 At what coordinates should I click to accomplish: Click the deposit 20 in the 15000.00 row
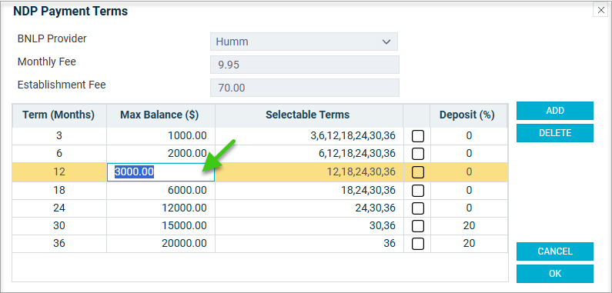coord(468,226)
